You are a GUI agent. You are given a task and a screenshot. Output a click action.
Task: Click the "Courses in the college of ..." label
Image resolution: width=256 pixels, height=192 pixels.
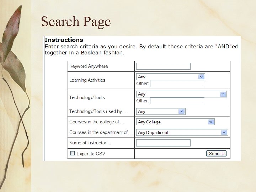97,122
